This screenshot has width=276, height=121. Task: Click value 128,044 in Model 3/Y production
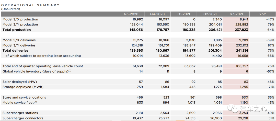click(x=137, y=24)
